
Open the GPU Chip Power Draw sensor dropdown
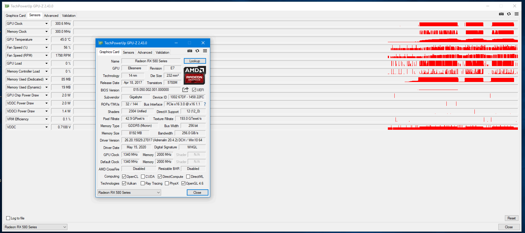(x=46, y=95)
